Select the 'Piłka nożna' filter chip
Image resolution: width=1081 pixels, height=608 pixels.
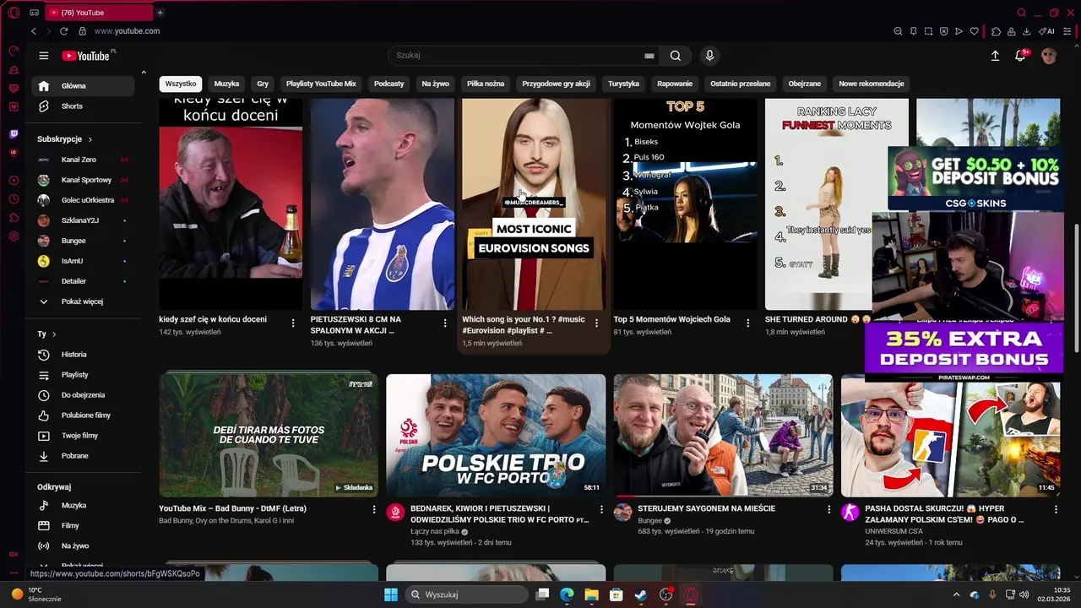tap(486, 84)
